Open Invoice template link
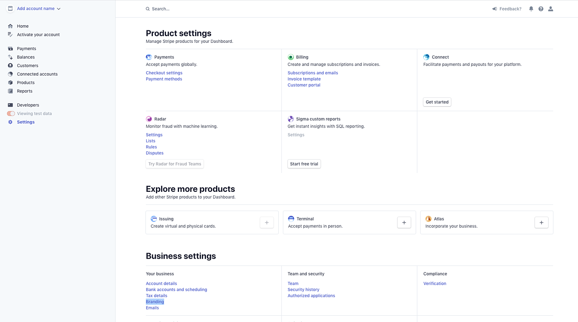This screenshot has width=578, height=322. click(304, 79)
